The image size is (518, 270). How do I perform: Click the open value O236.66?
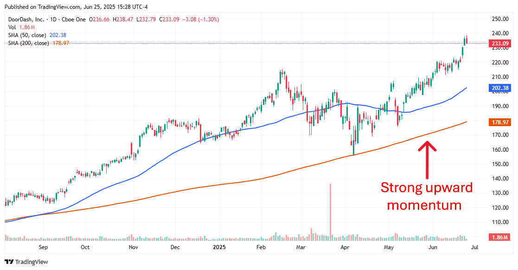tap(100, 19)
